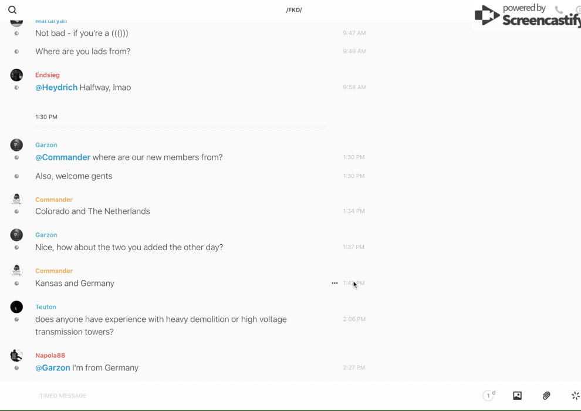Open the three-dot menu on the Kansas message
This screenshot has width=581, height=411.
tap(335, 283)
